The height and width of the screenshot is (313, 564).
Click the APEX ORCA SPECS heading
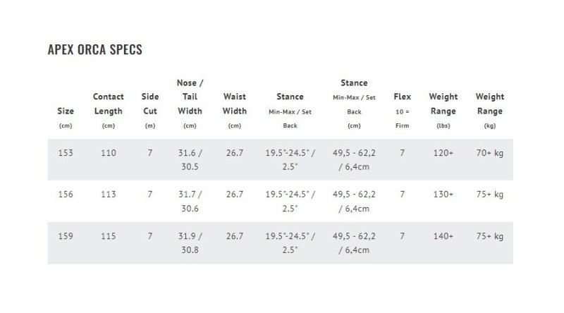[x=95, y=49]
